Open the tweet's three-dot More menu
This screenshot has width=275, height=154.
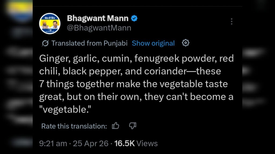tap(231, 21)
